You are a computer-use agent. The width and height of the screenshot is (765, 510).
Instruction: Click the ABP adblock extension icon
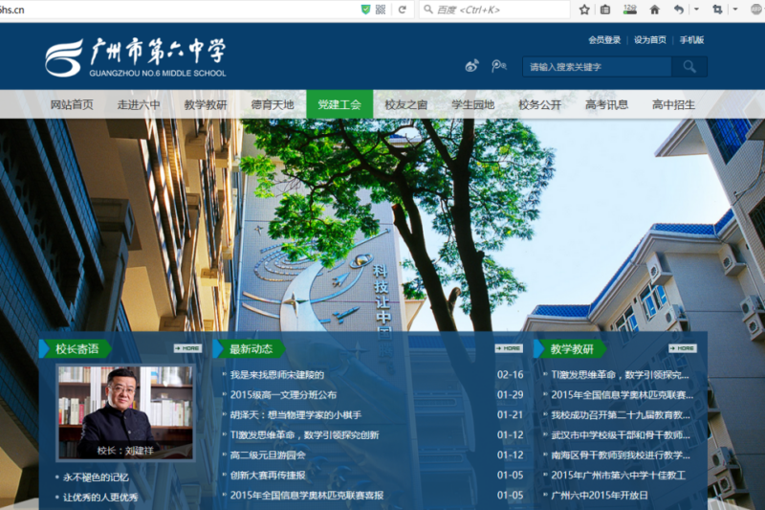click(x=756, y=10)
